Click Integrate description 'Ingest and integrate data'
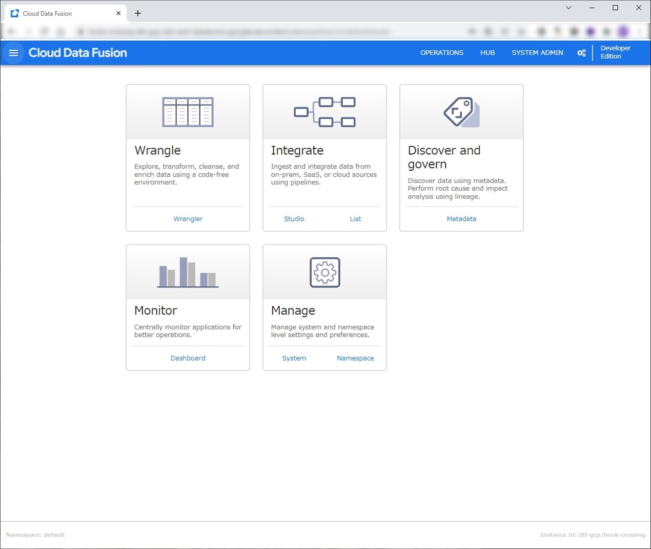651x549 pixels. click(324, 174)
